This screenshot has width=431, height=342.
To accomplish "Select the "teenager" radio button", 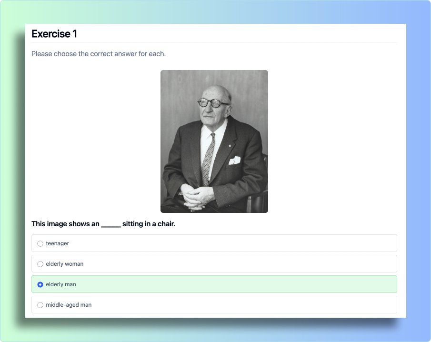I will click(x=40, y=243).
